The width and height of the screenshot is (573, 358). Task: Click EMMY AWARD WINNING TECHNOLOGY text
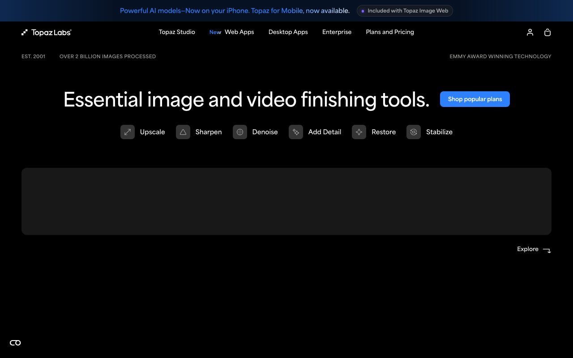click(x=500, y=56)
